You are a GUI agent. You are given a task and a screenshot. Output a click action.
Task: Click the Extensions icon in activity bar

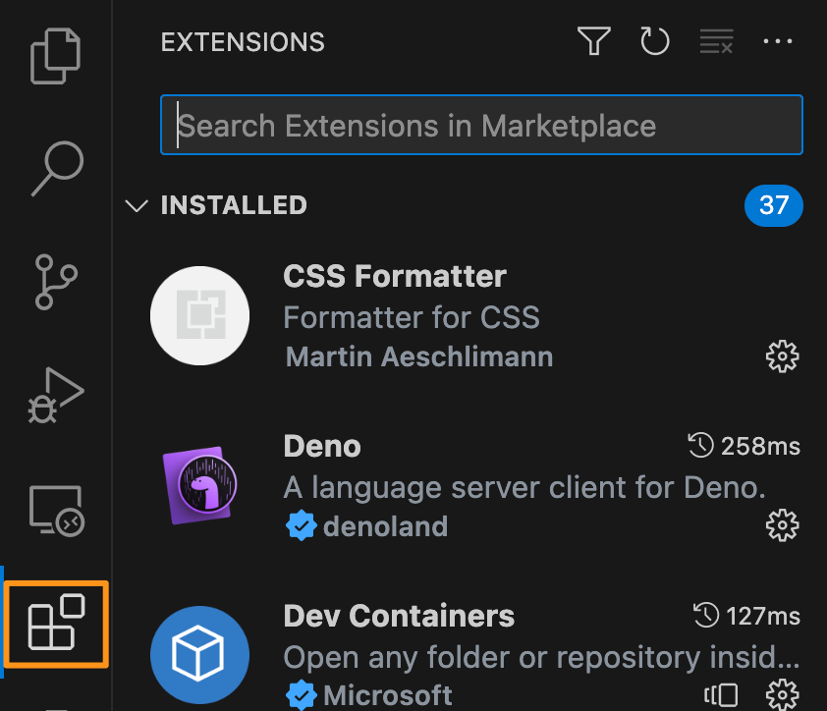tap(55, 625)
